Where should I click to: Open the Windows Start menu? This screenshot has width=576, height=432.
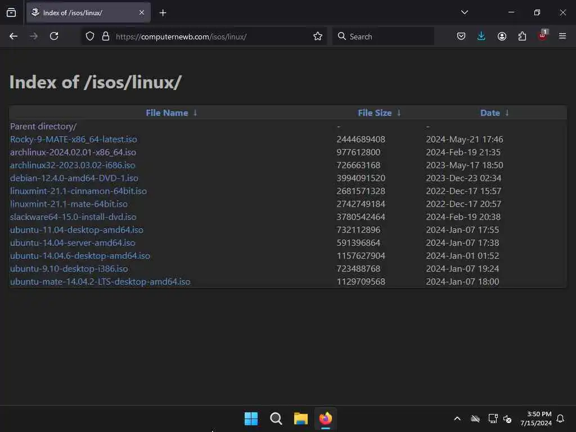(x=251, y=418)
